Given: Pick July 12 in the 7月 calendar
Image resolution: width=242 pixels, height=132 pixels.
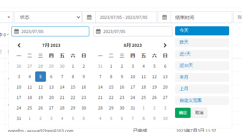Looking at the screenshot, I should (41, 87).
